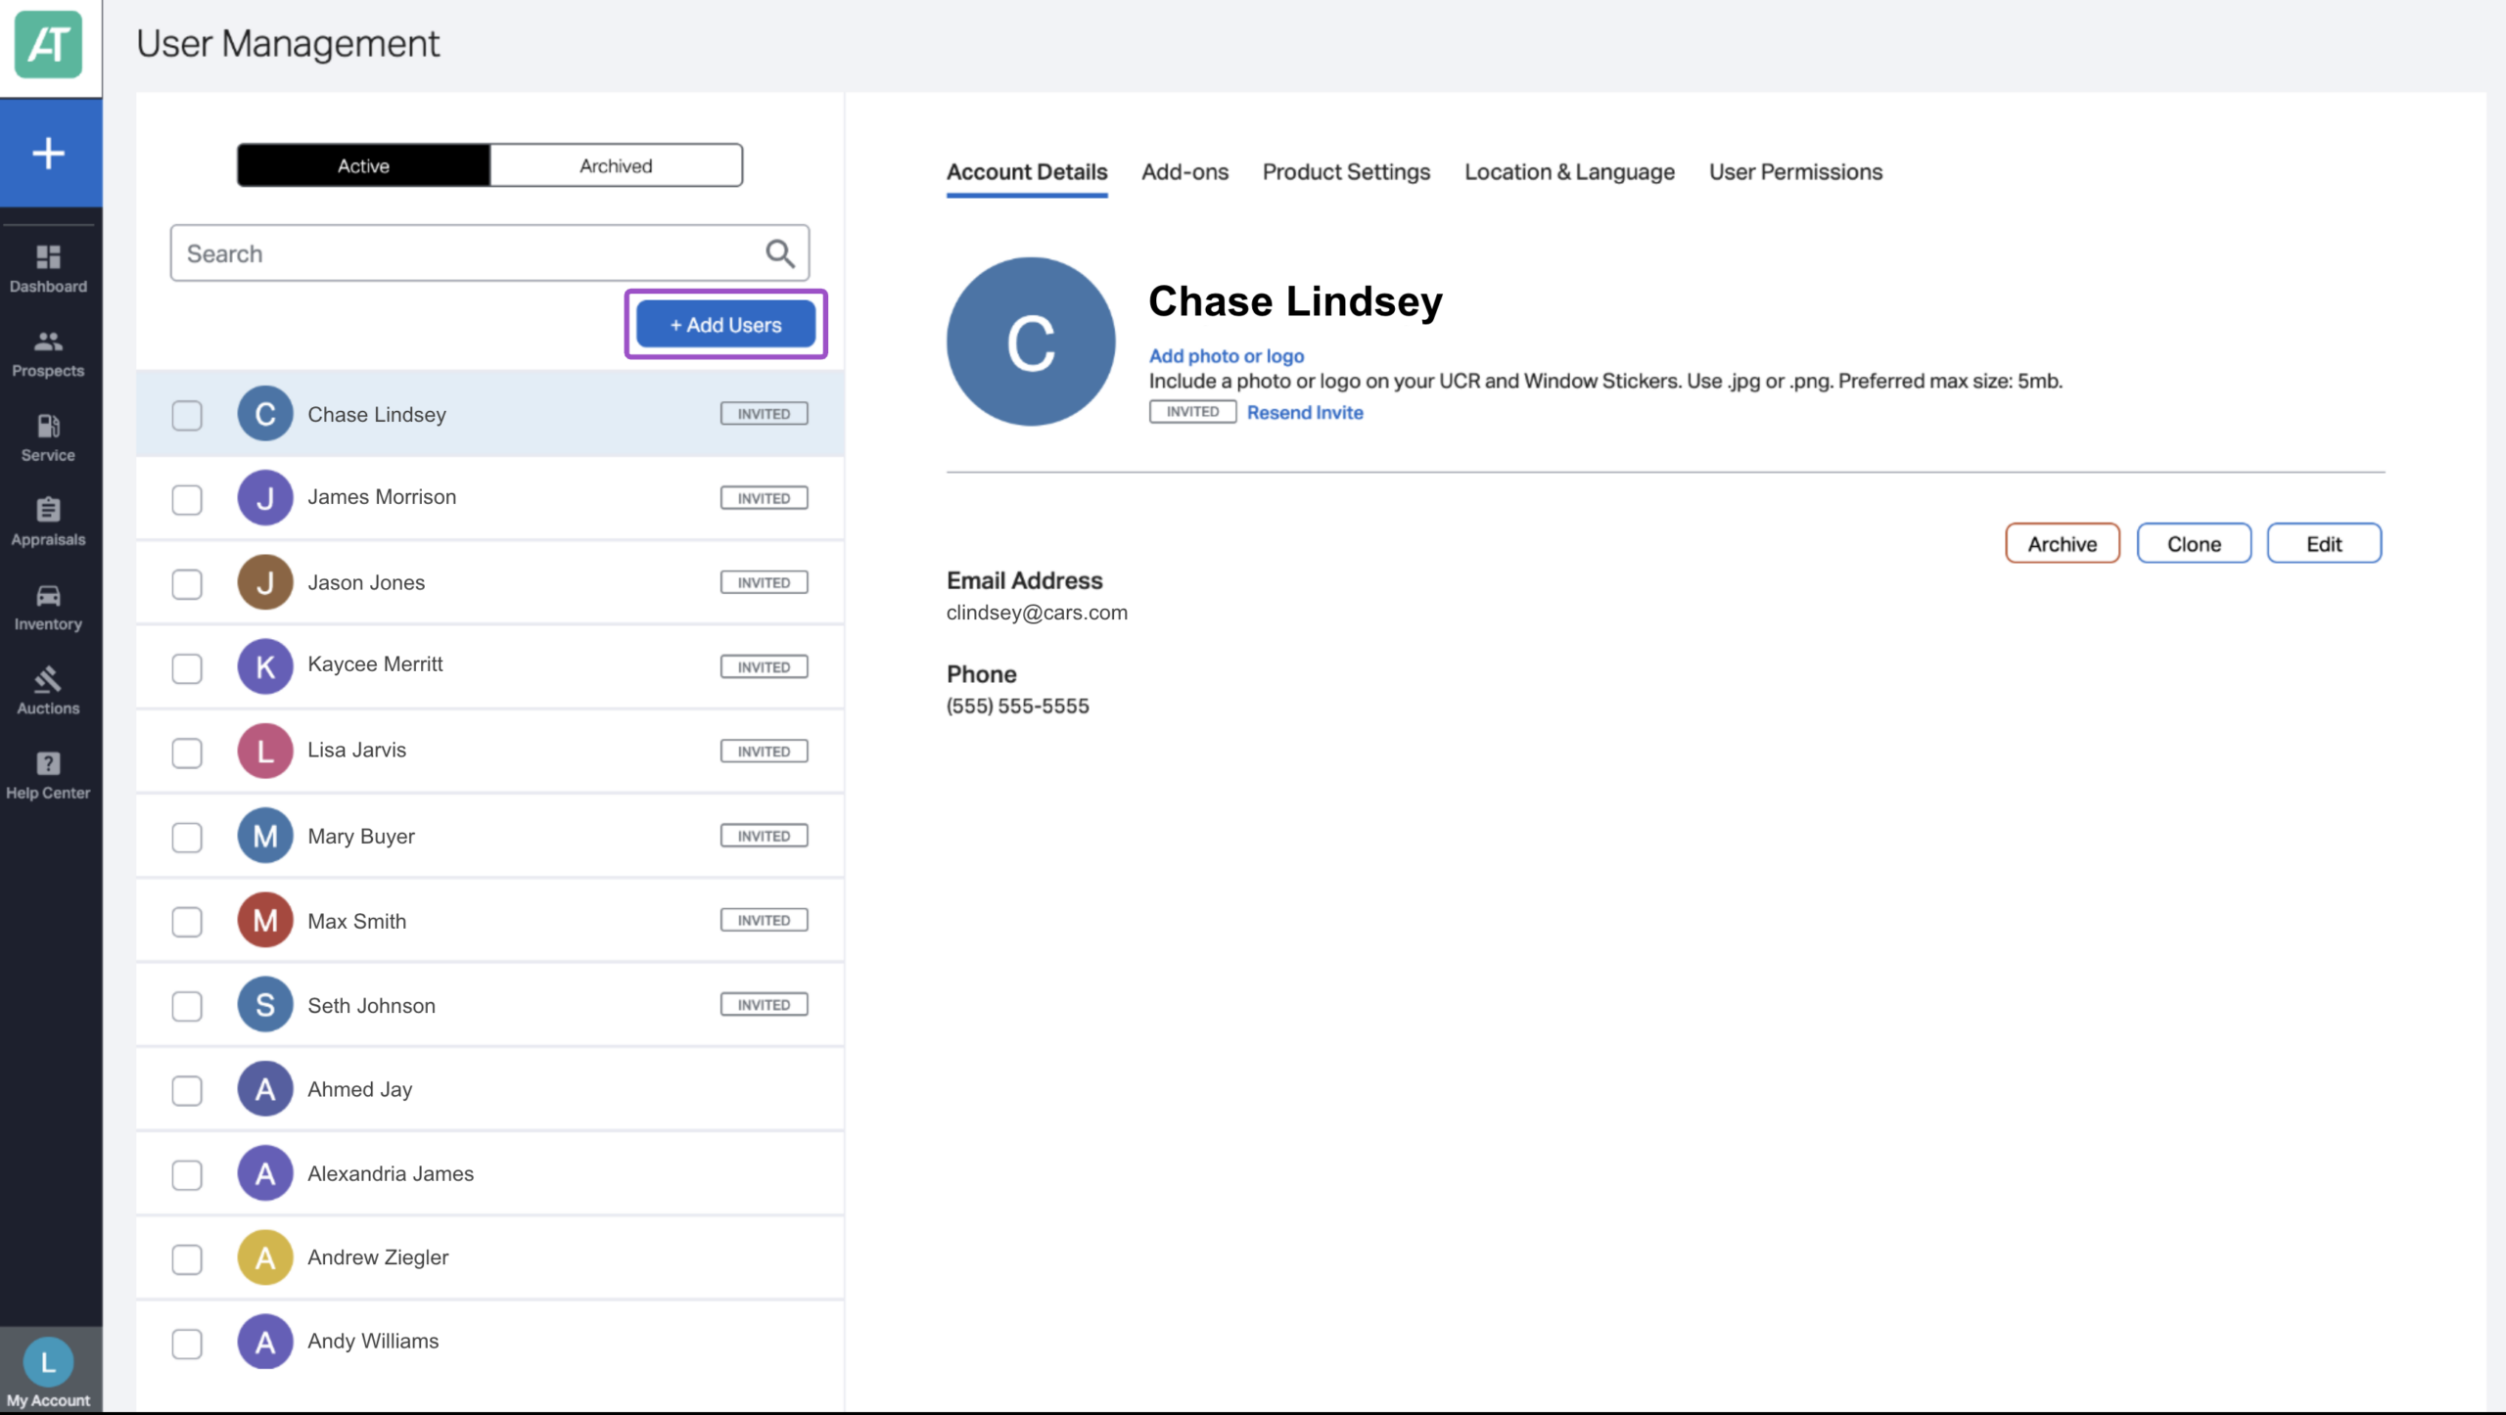Open Auctions gavel icon

(48, 678)
